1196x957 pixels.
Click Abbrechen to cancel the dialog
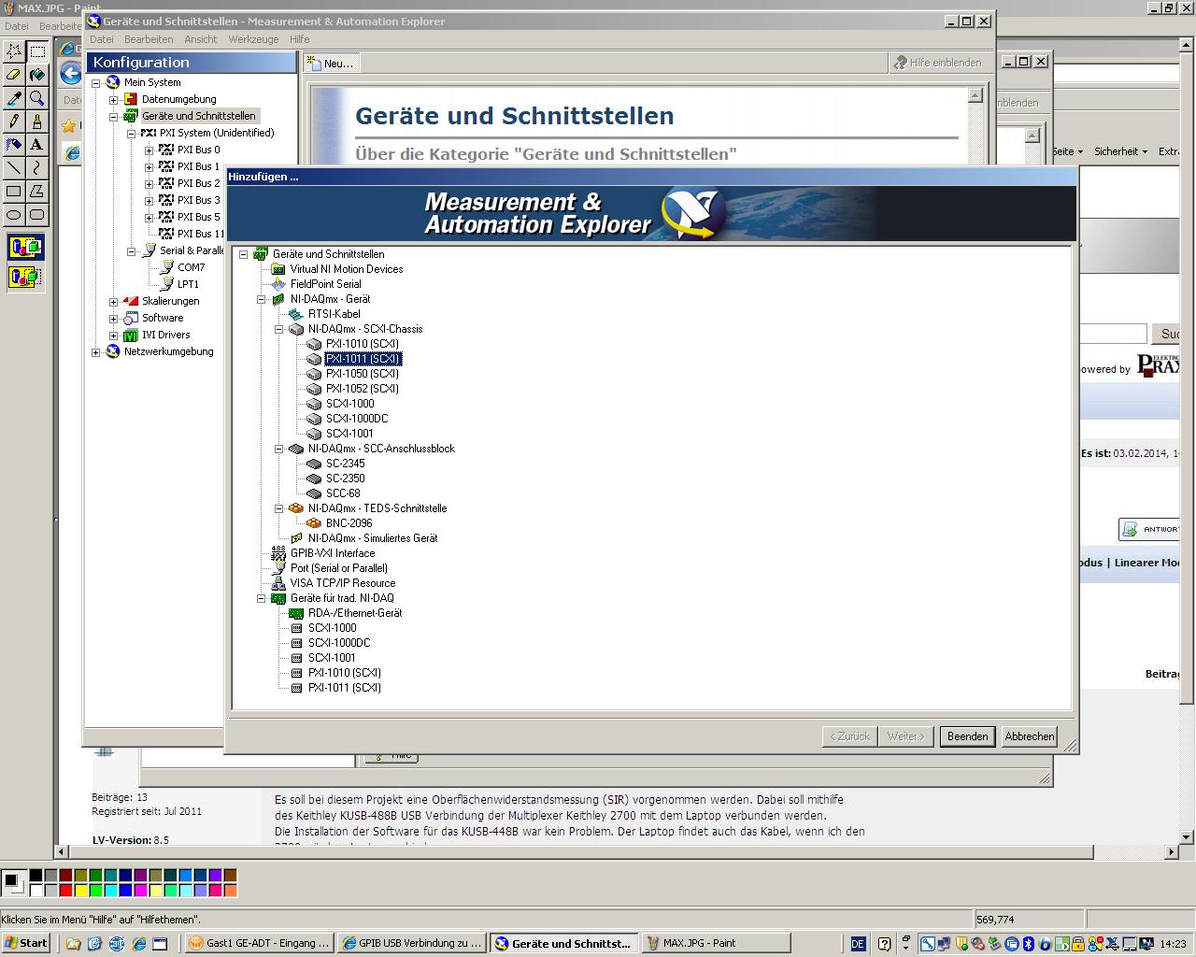[x=1029, y=736]
